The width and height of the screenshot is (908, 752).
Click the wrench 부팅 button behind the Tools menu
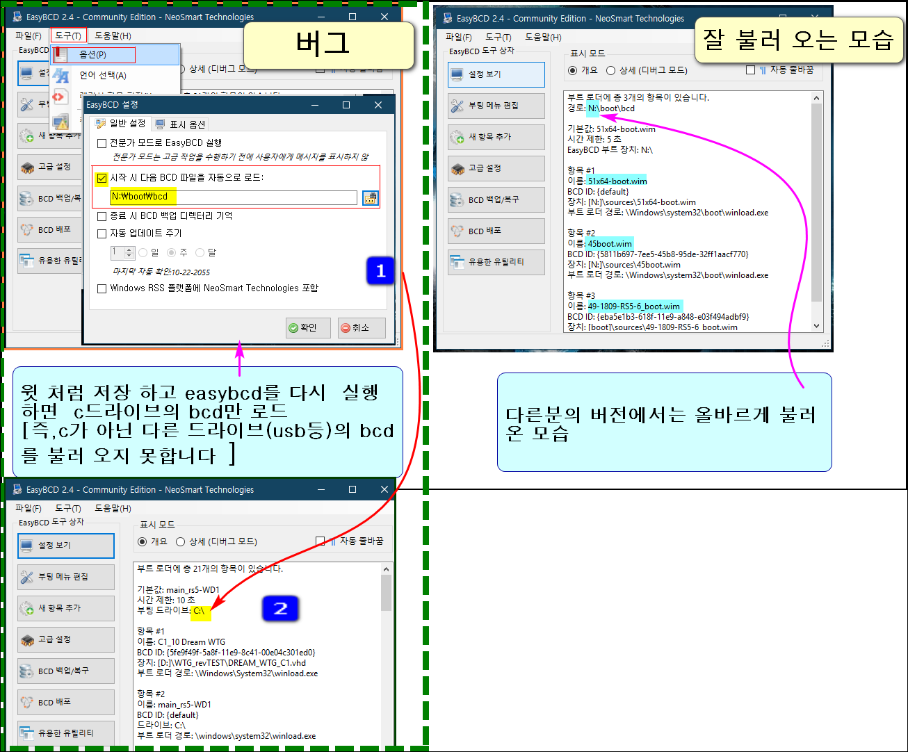pyautogui.click(x=33, y=104)
